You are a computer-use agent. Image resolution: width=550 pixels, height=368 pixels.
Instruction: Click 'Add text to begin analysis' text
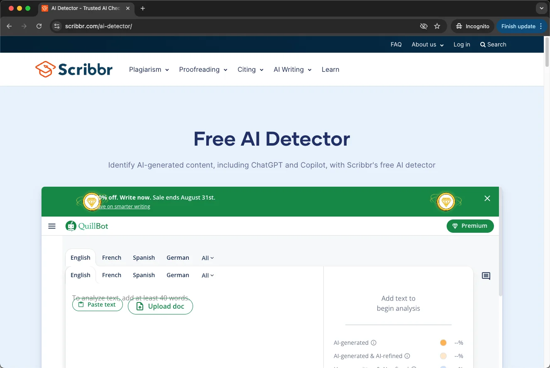click(x=398, y=303)
